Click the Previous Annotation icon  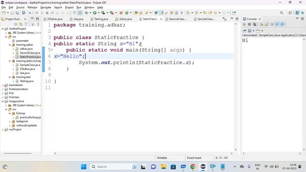click(197, 13)
